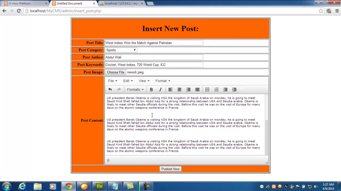
Task: Close the 'A news Platform' tab
Action: coord(46,3)
